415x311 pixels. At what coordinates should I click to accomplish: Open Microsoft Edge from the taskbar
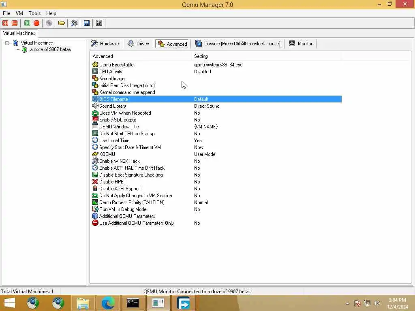coord(108,303)
